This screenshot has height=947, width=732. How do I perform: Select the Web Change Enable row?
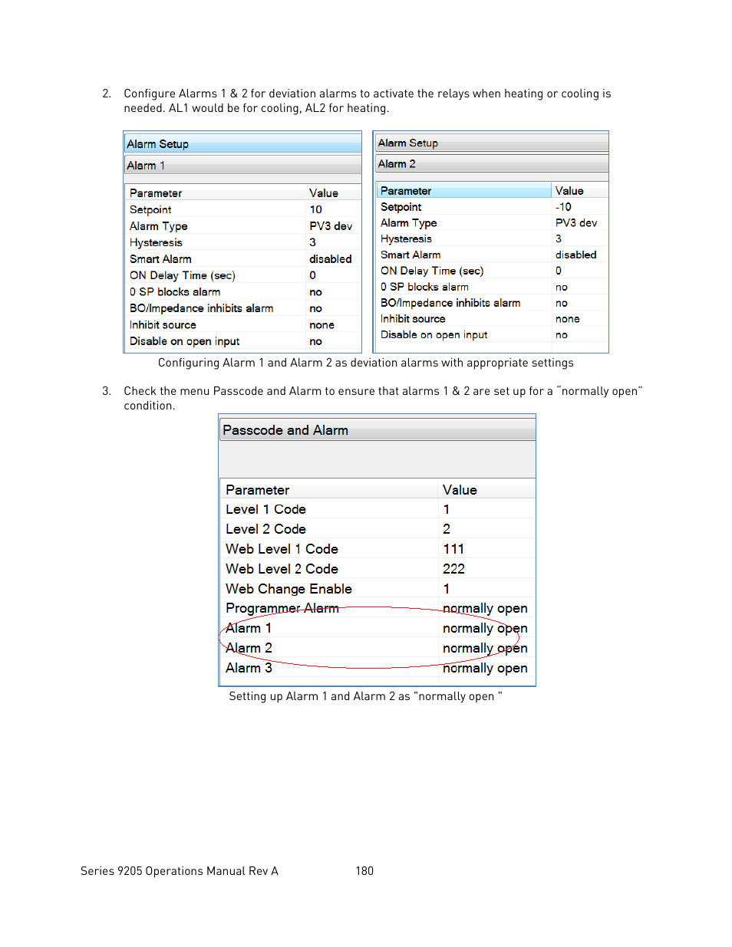pyautogui.click(x=377, y=589)
